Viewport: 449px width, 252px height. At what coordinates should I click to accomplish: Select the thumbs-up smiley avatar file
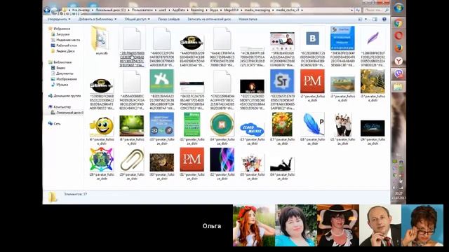(102, 126)
